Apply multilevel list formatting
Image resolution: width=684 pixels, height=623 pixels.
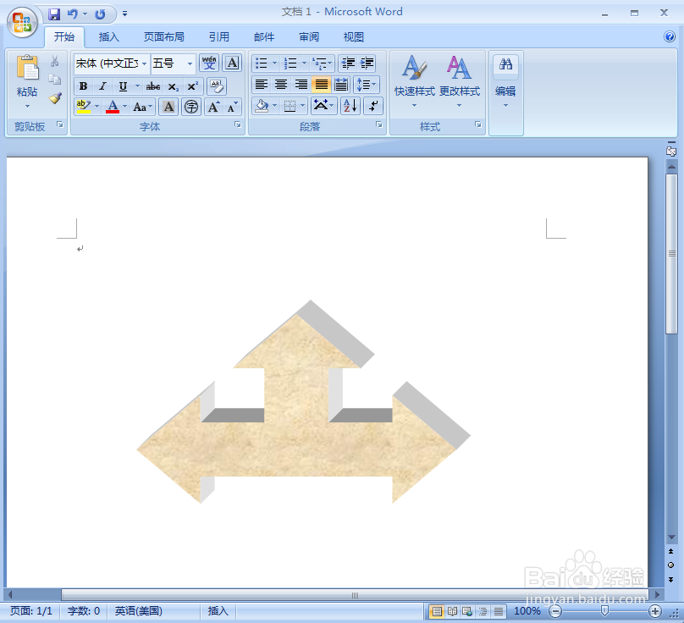coord(323,63)
